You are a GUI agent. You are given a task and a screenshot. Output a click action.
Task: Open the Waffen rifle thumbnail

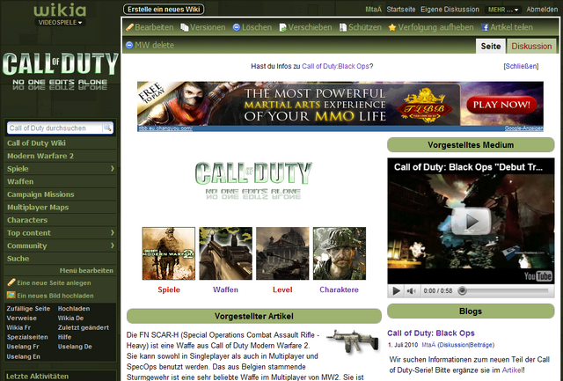point(225,253)
